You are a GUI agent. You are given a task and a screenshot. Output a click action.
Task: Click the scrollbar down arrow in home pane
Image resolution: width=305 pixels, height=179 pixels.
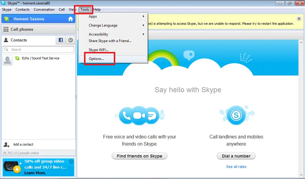(301, 175)
